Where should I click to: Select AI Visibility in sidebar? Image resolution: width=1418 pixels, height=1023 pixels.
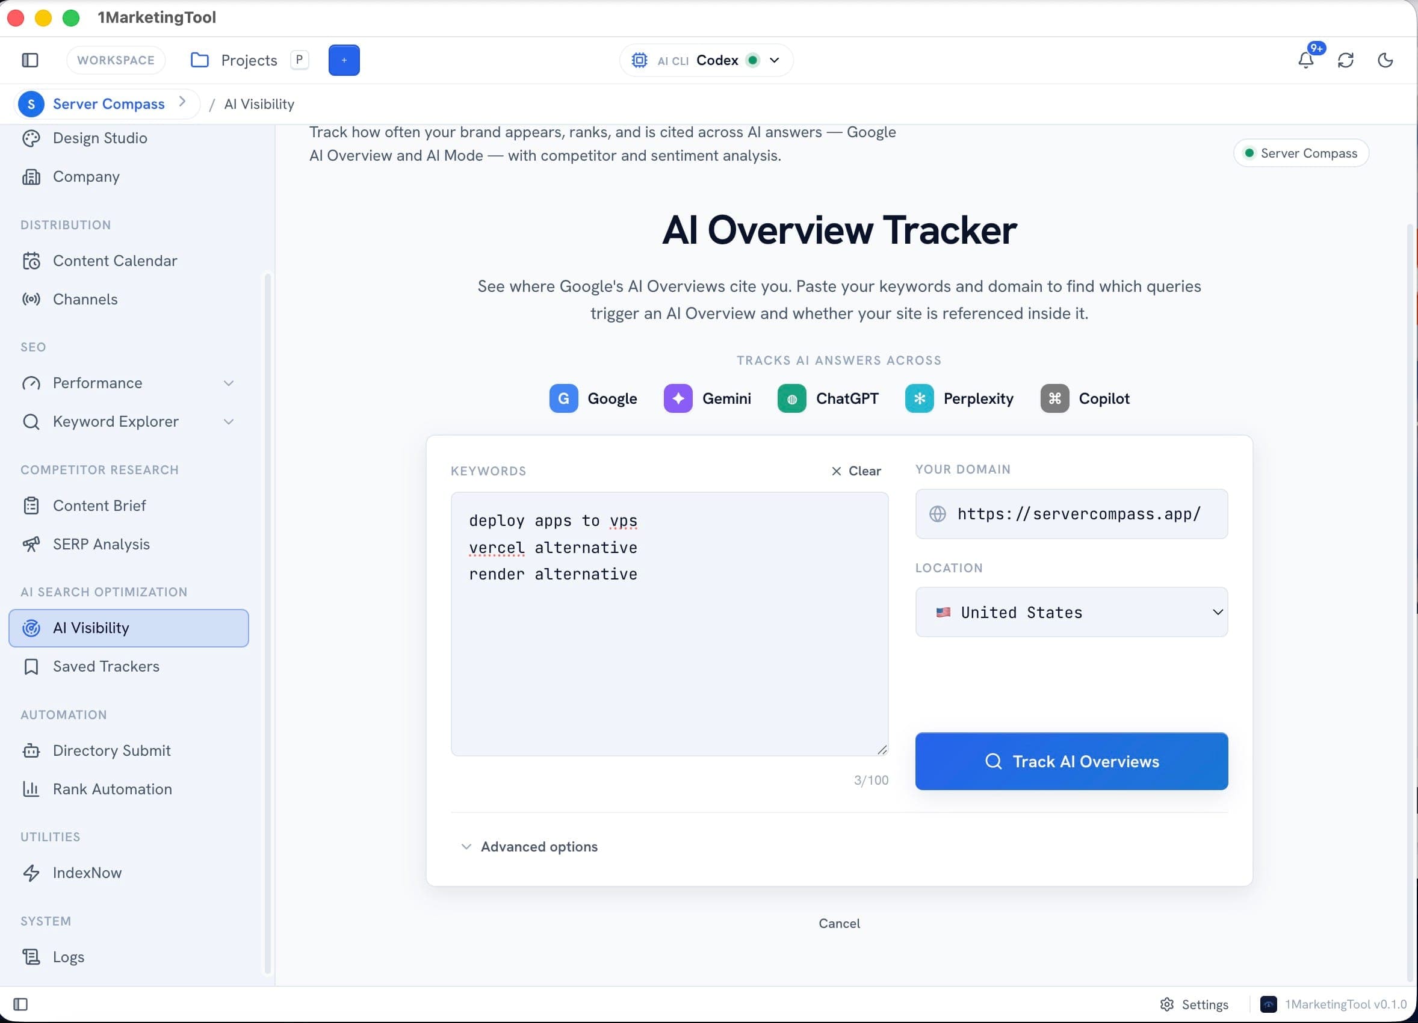pyautogui.click(x=129, y=628)
